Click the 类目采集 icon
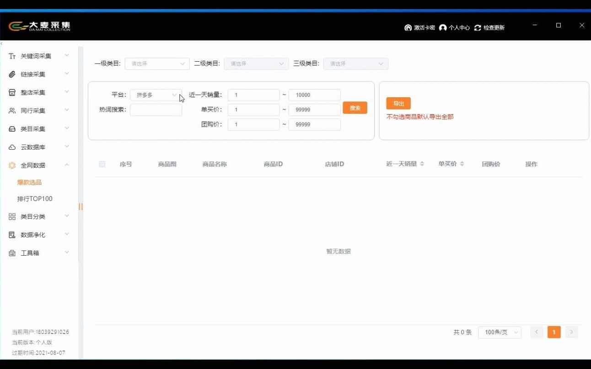The height and width of the screenshot is (369, 591). point(12,129)
